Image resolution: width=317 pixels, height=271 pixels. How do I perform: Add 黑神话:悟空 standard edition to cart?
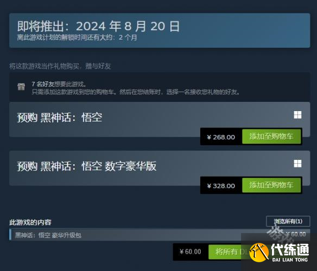(x=271, y=137)
